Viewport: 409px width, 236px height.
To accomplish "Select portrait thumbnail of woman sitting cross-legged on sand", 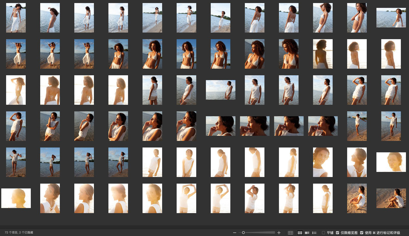I will (357, 198).
